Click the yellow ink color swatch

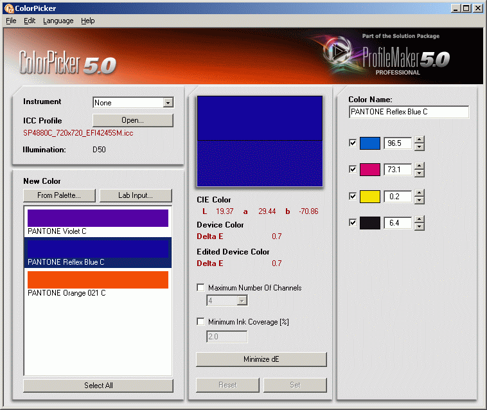pos(370,196)
